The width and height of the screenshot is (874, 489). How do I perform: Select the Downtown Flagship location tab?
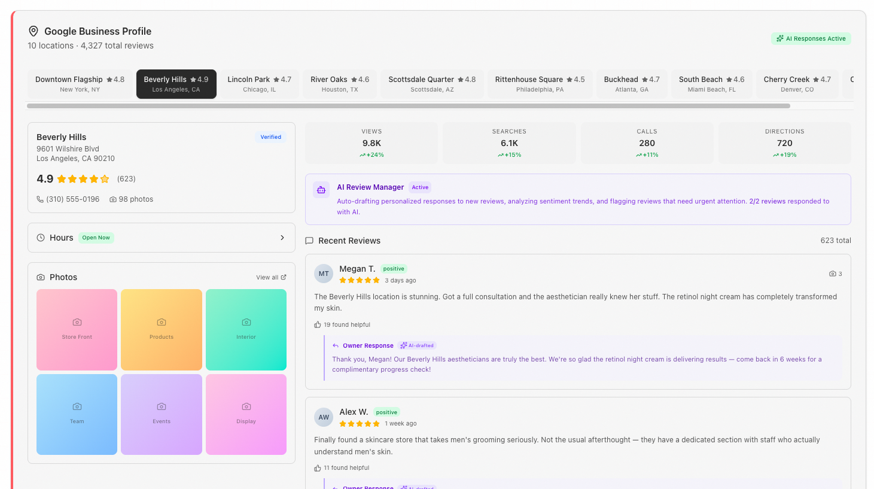(x=80, y=84)
